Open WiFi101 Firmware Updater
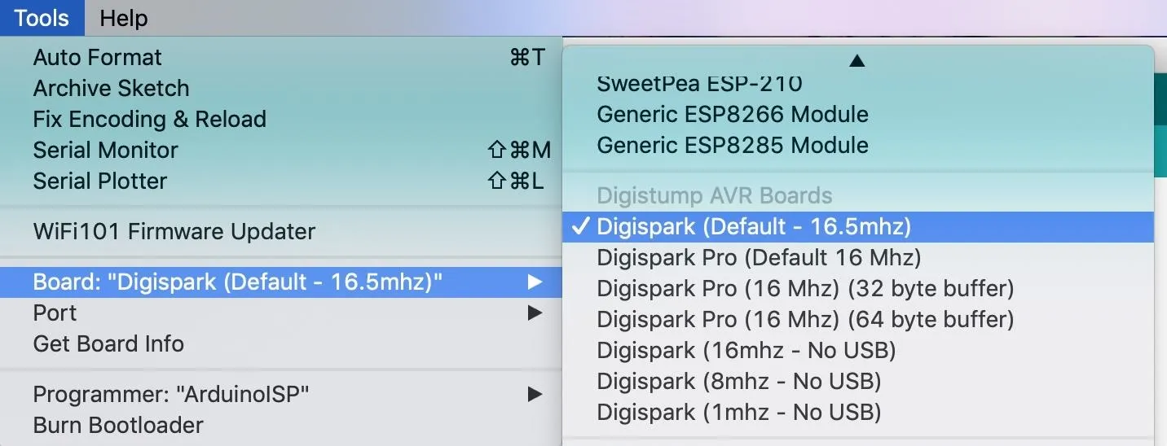This screenshot has height=446, width=1167. 281,232
